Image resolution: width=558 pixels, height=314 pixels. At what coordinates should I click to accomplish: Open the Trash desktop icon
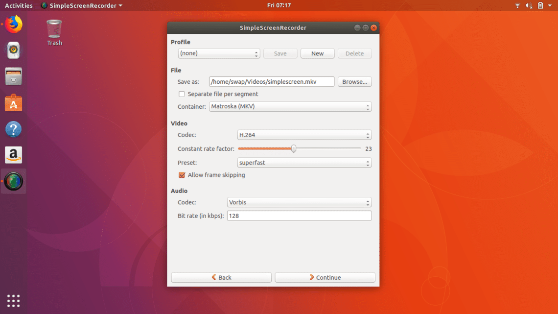pos(54,28)
